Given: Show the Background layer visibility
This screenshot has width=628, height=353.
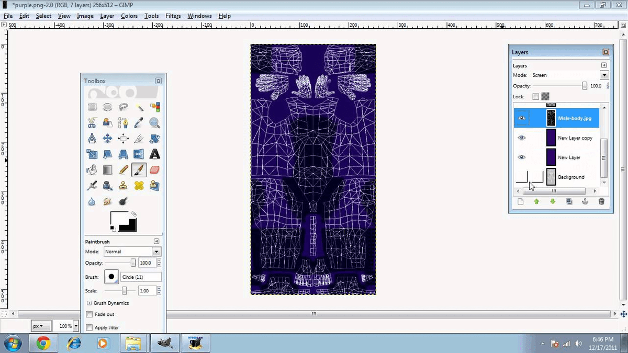Looking at the screenshot, I should (521, 177).
